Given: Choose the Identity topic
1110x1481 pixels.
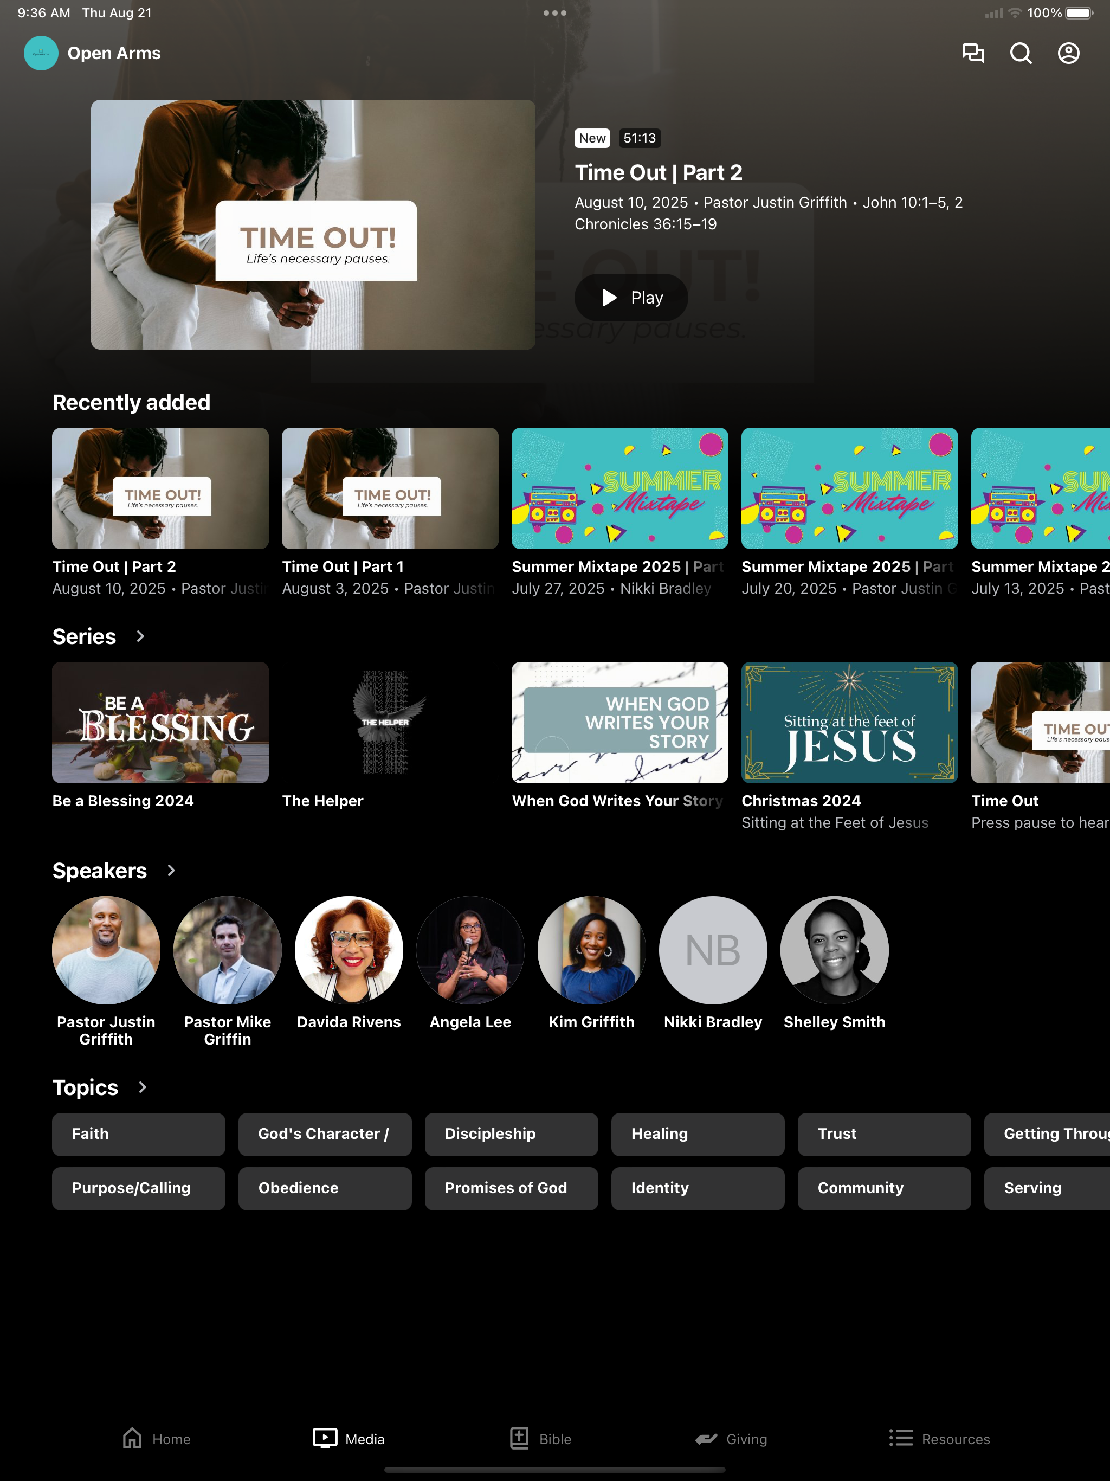Looking at the screenshot, I should [x=698, y=1188].
